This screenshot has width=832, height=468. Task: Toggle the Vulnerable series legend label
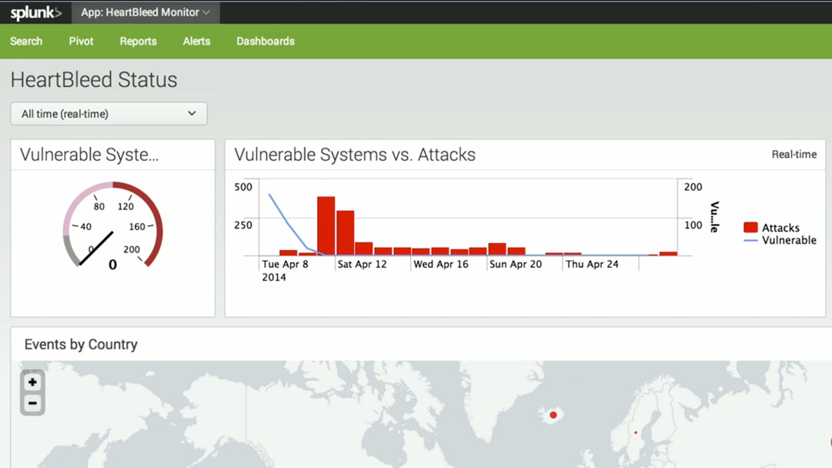(x=789, y=241)
